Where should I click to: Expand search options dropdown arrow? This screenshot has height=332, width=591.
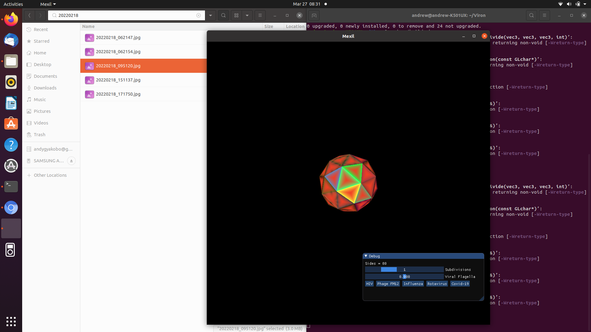pyautogui.click(x=211, y=15)
